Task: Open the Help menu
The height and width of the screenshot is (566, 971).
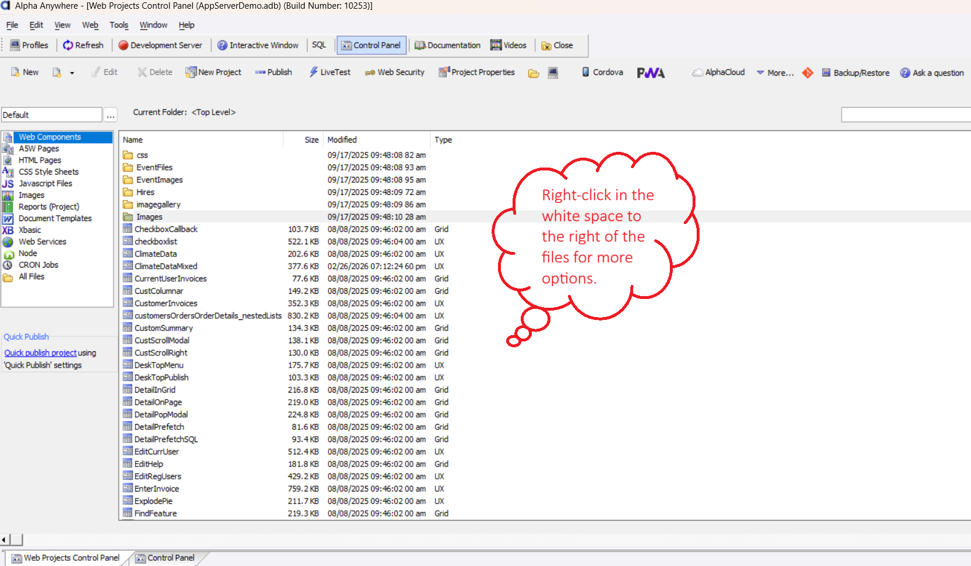Action: tap(186, 25)
